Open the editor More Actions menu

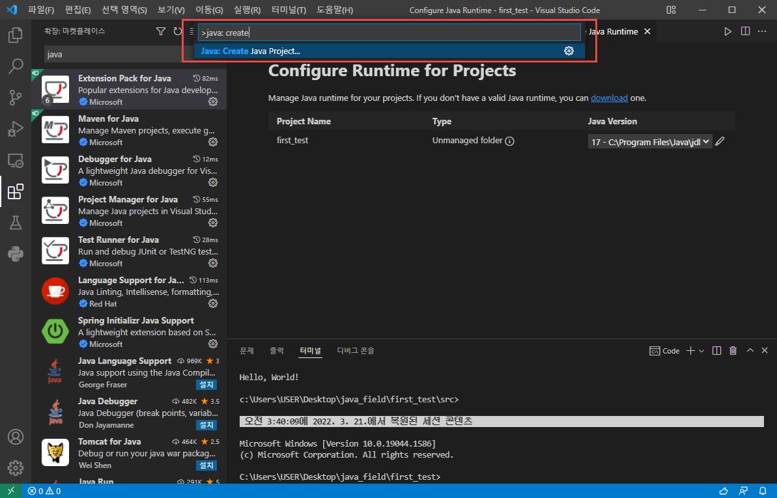762,31
